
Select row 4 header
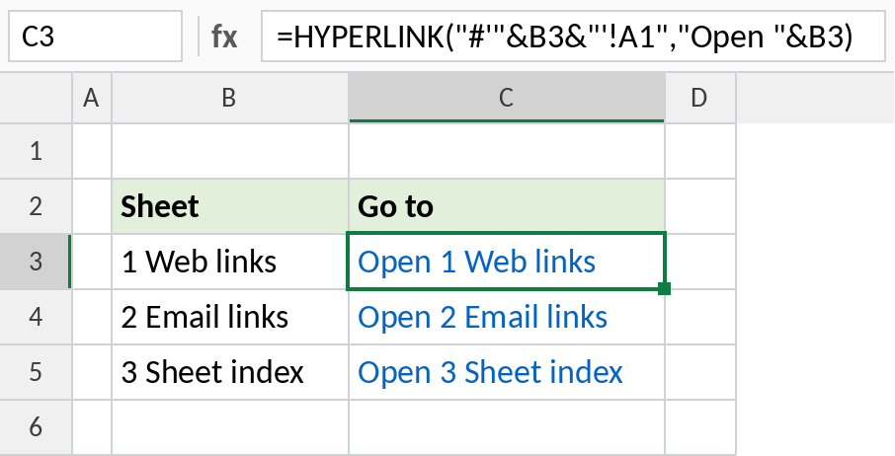click(x=36, y=317)
